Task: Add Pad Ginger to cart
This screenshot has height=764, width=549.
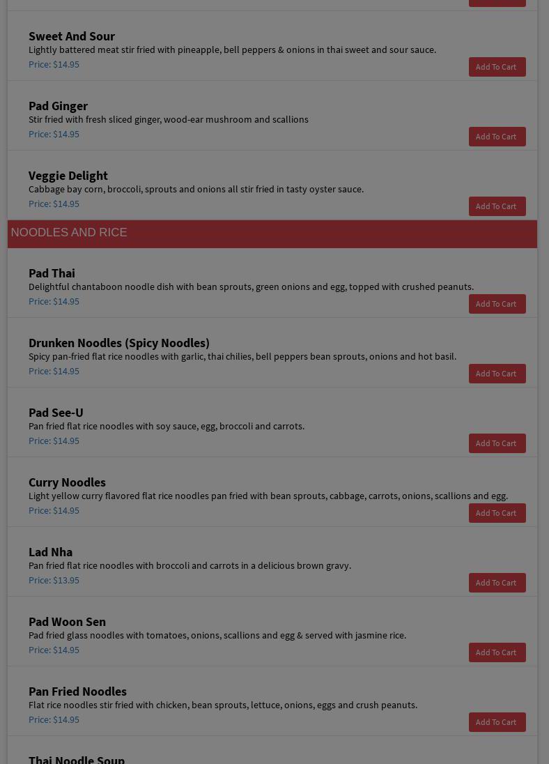Action: coord(497,137)
